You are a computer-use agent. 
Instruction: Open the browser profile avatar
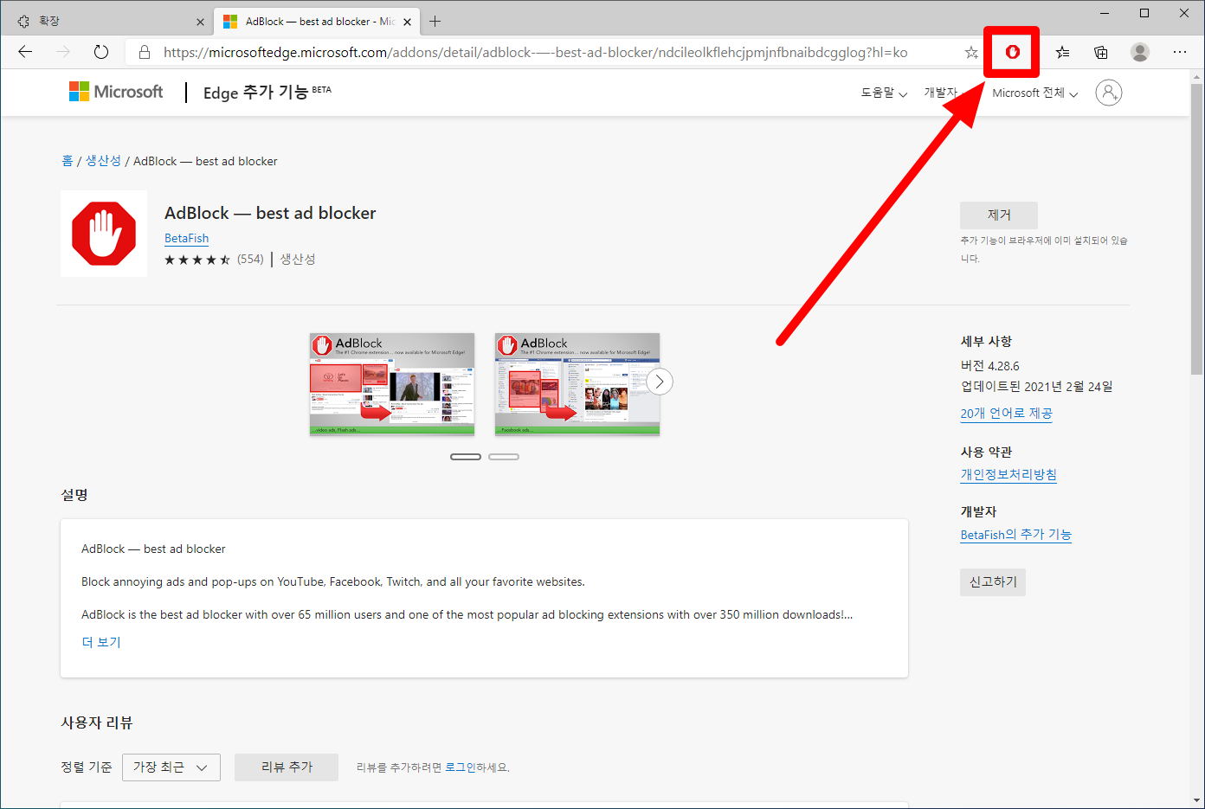(x=1140, y=52)
